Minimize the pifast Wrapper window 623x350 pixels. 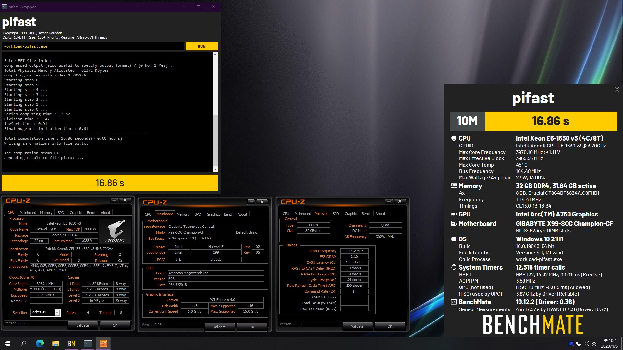pyautogui.click(x=184, y=7)
